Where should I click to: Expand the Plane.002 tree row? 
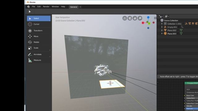pos(162,30)
